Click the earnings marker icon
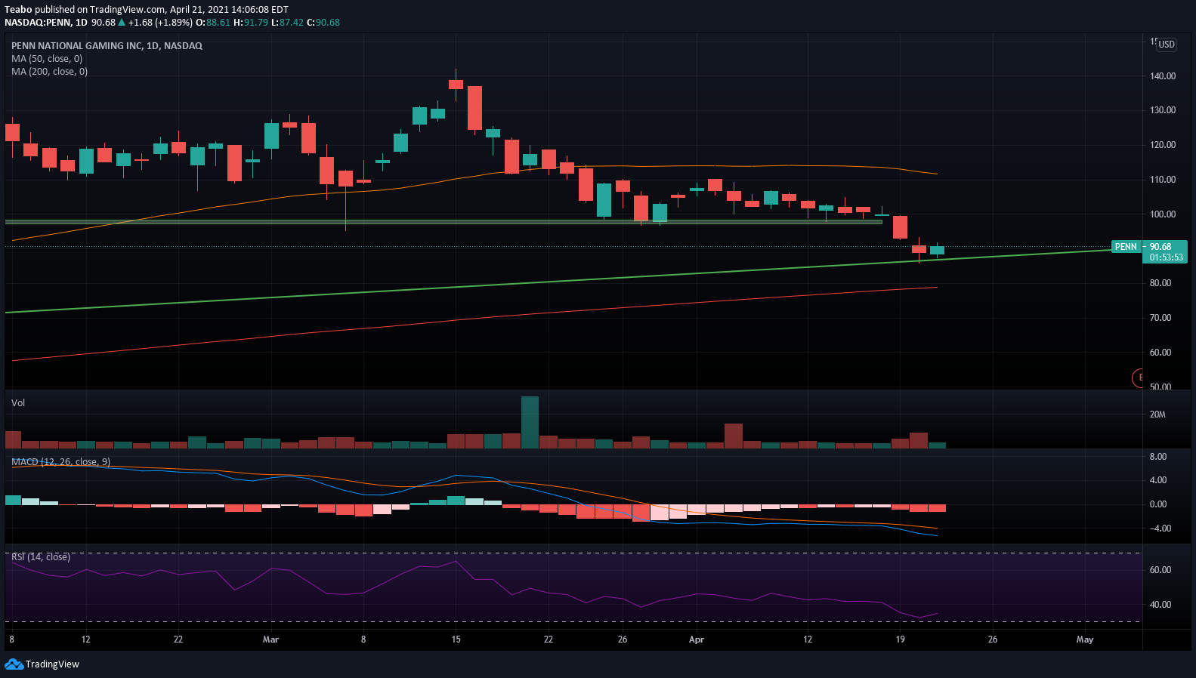The width and height of the screenshot is (1196, 678). 1138,378
